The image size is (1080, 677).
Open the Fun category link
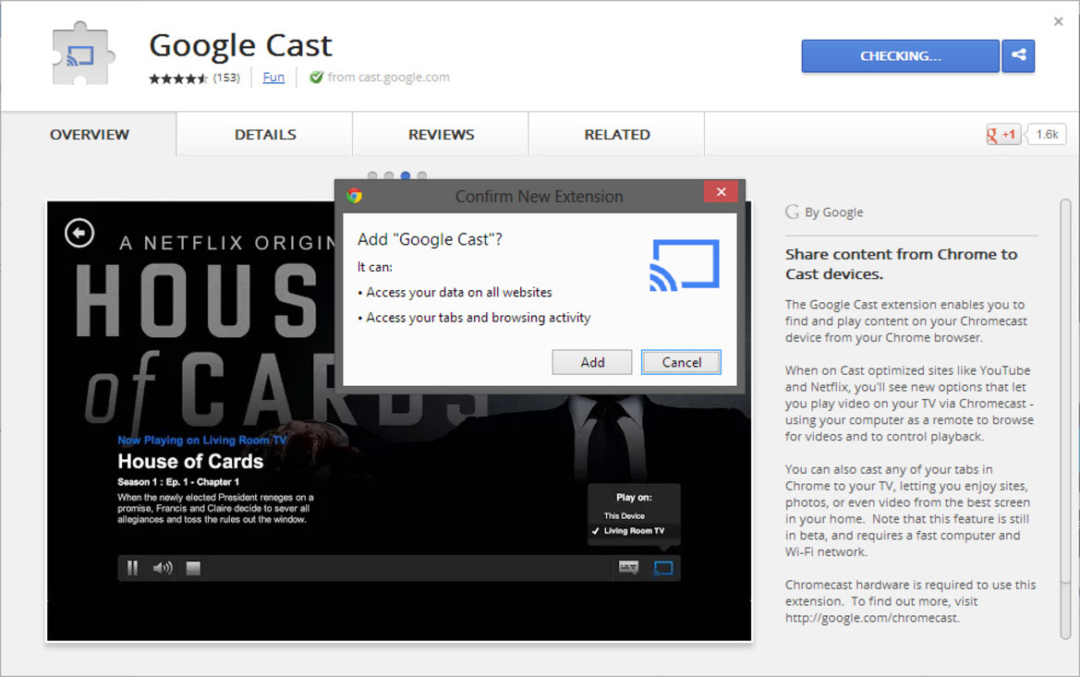[x=273, y=78]
